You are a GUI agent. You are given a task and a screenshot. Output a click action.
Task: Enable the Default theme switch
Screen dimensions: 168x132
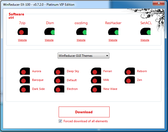point(59,80)
